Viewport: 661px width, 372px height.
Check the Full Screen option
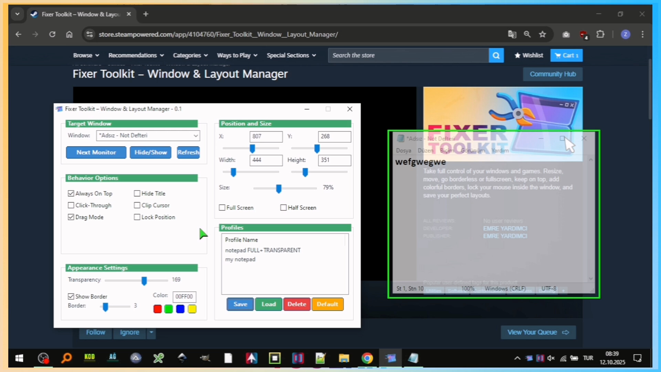pyautogui.click(x=222, y=208)
